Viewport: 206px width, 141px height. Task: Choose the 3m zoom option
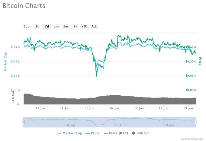pyautogui.click(x=65, y=26)
